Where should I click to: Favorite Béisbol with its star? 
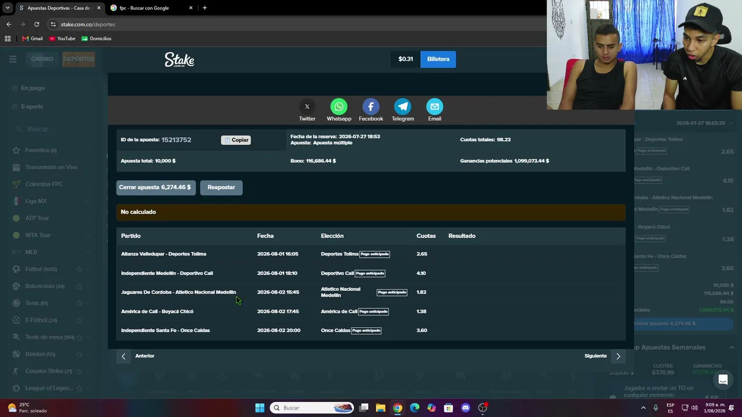coord(79,354)
